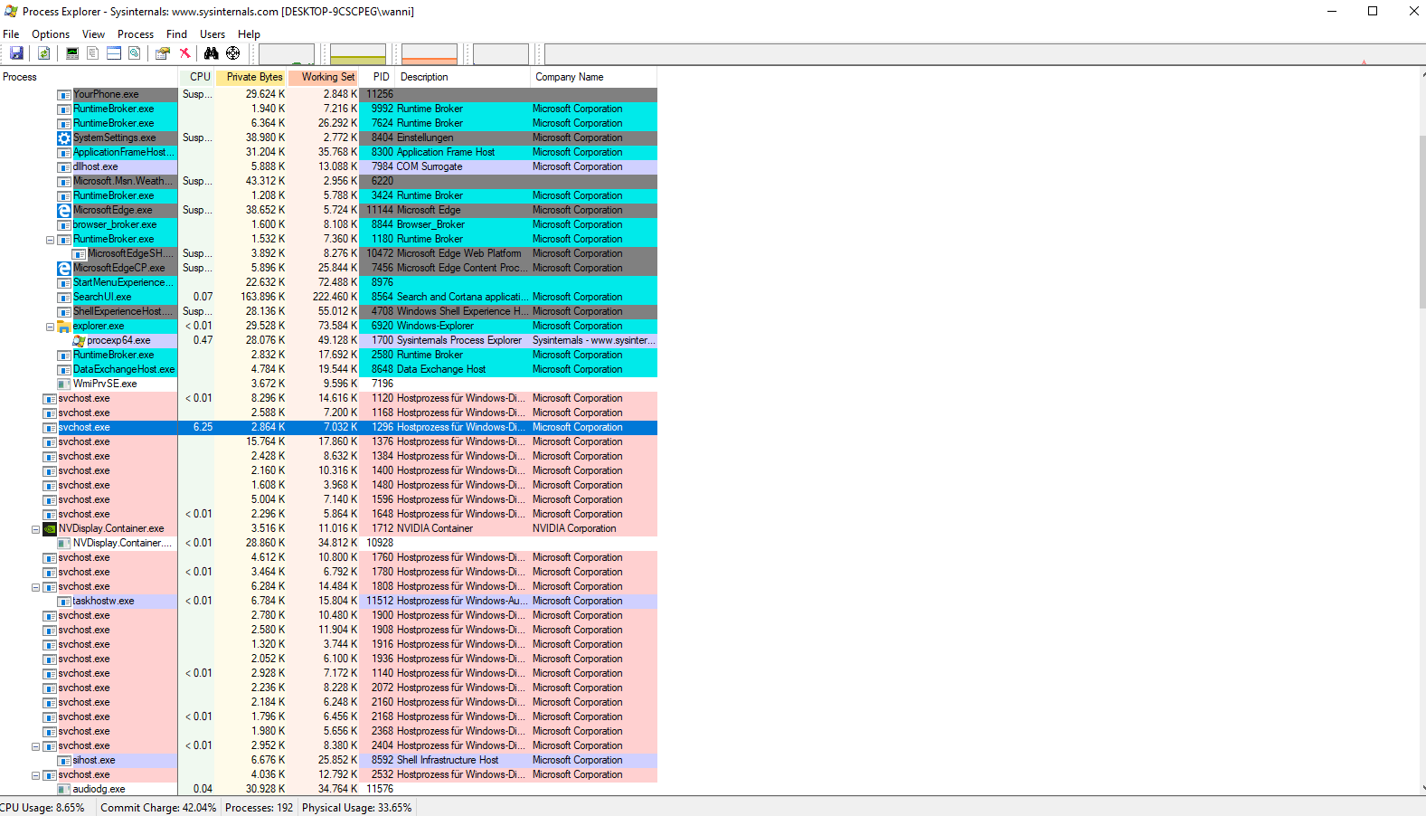
Task: Click 'Physical Usage: 33.65%' in status bar
Action: [356, 808]
